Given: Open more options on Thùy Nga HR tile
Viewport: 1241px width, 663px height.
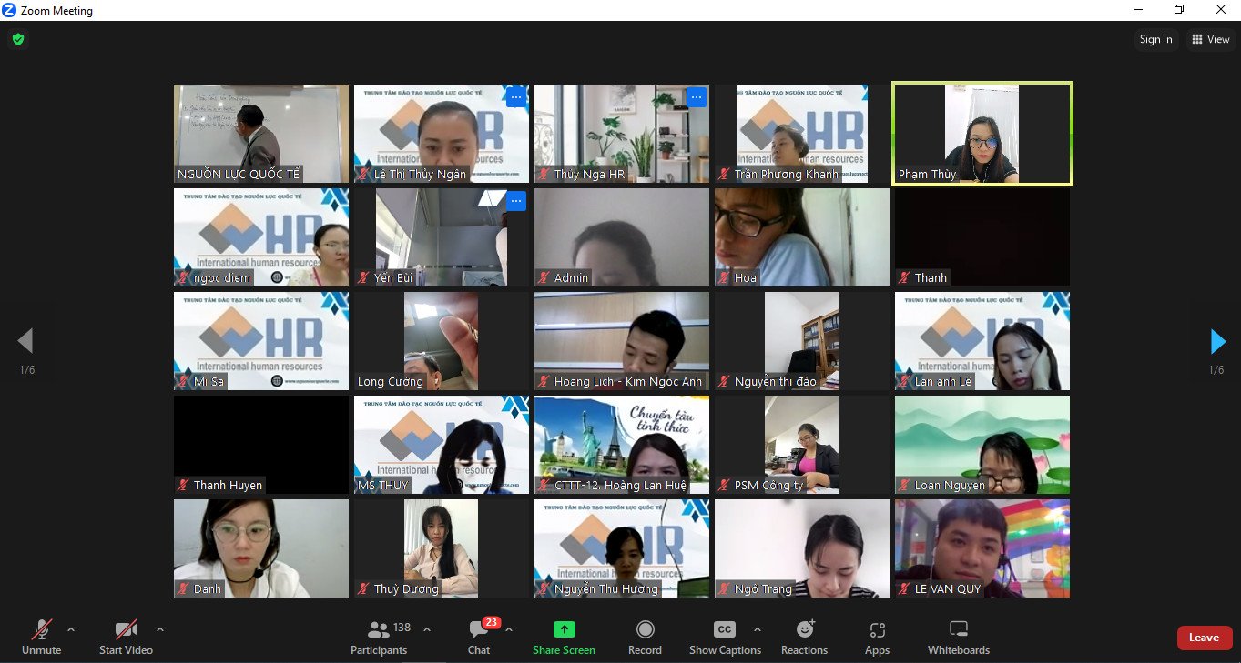Looking at the screenshot, I should [696, 97].
